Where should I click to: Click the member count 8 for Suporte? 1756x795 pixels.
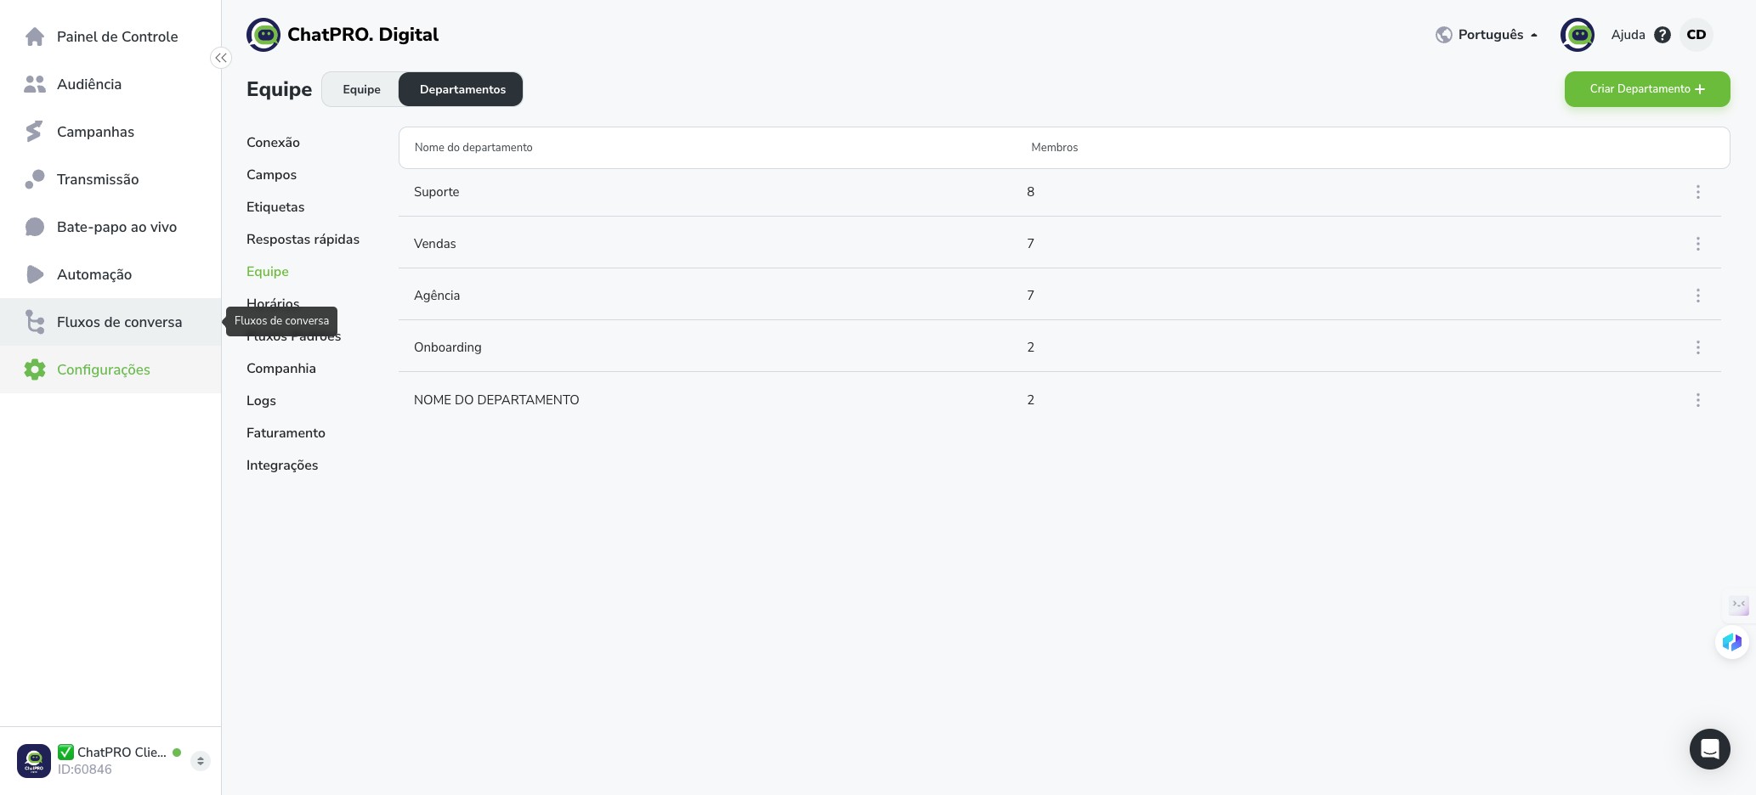pyautogui.click(x=1030, y=192)
